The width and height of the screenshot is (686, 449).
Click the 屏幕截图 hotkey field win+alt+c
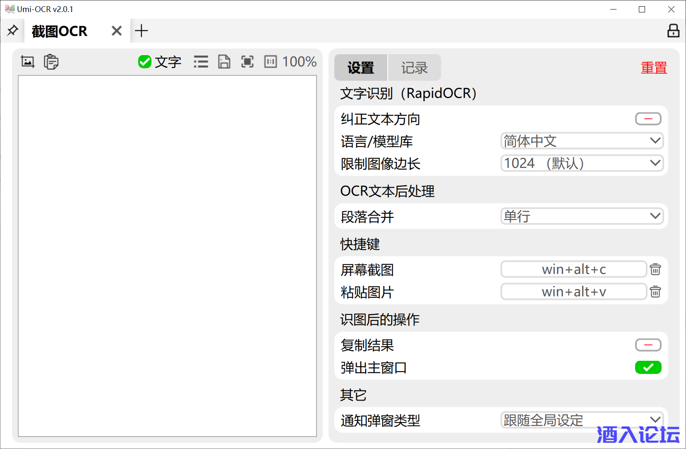click(574, 269)
